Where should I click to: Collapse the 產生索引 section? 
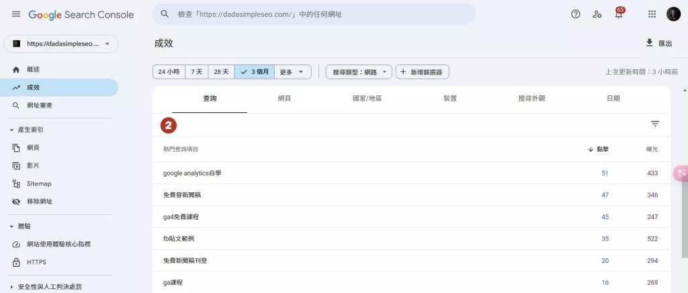(11, 130)
